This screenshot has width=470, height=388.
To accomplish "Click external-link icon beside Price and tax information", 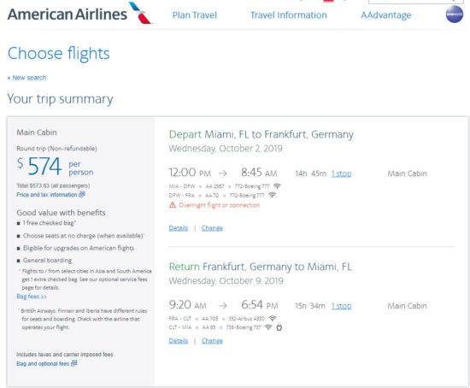I will [82, 194].
